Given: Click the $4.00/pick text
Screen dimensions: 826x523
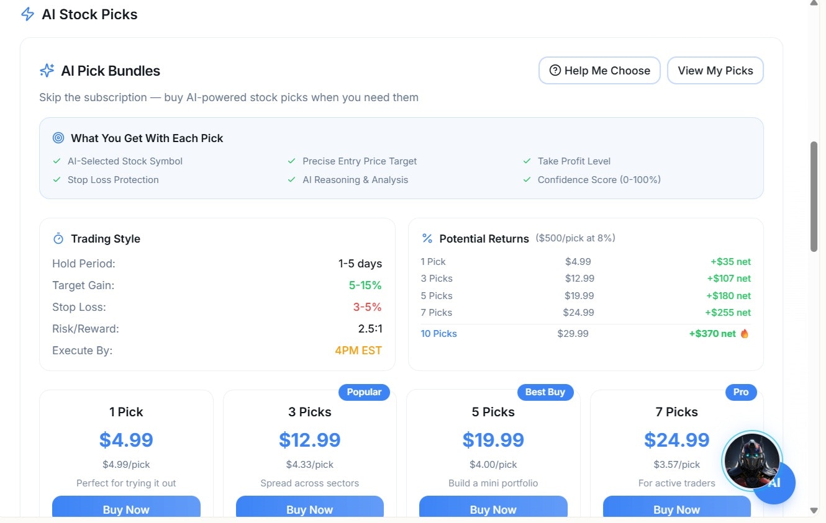Looking at the screenshot, I should (x=493, y=465).
